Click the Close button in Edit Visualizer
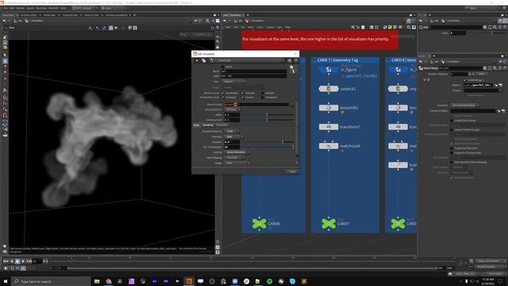Screen dimensions: 508x286 (x=292, y=172)
